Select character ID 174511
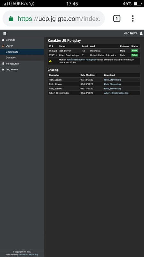Viewport: 144px width, 257px height. point(53,55)
